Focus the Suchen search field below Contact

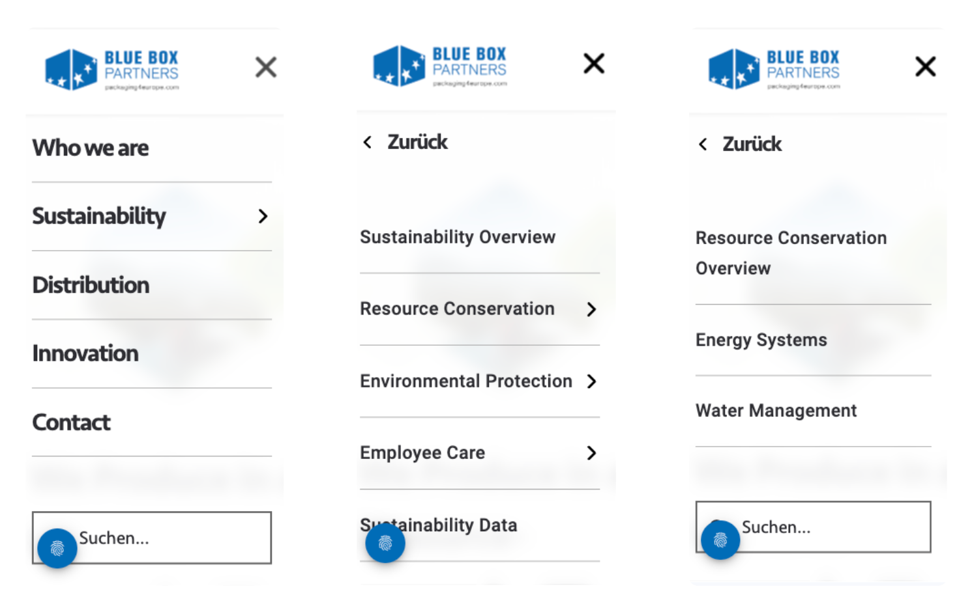pyautogui.click(x=169, y=538)
